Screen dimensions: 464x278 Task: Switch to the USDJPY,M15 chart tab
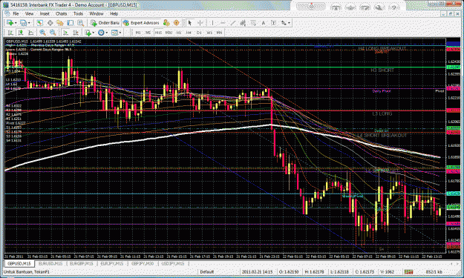tap(173, 263)
